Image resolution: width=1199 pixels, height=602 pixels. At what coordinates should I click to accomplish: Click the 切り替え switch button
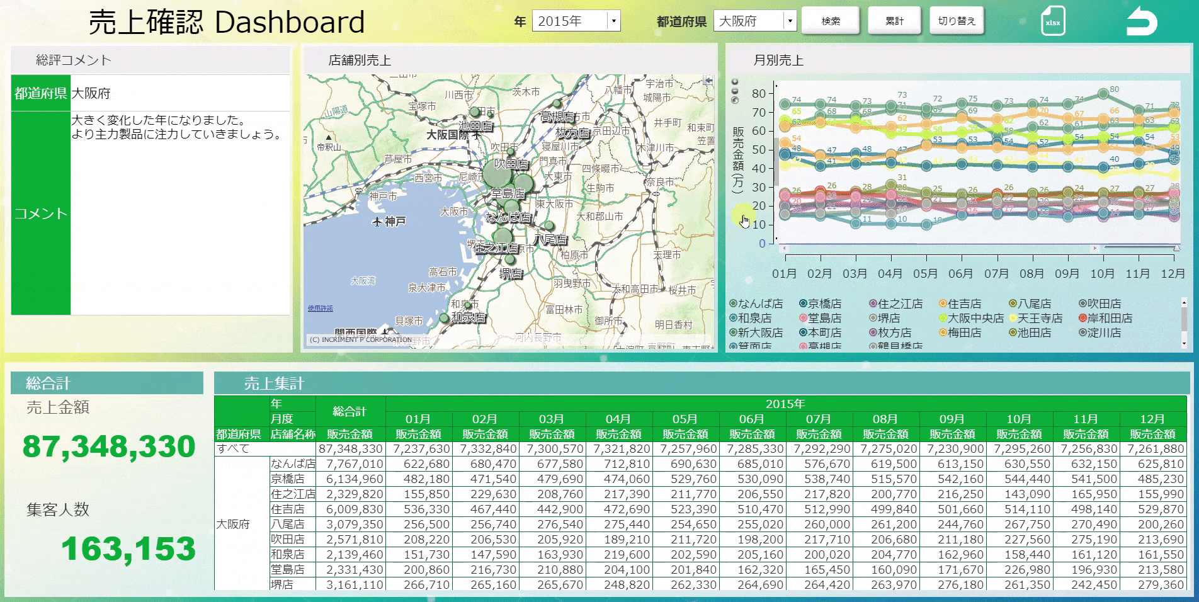point(957,21)
